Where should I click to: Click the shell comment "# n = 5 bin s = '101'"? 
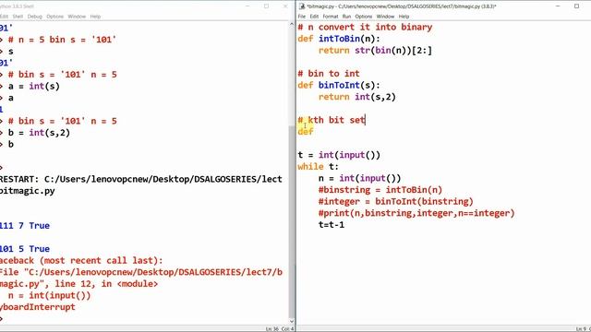[62, 40]
